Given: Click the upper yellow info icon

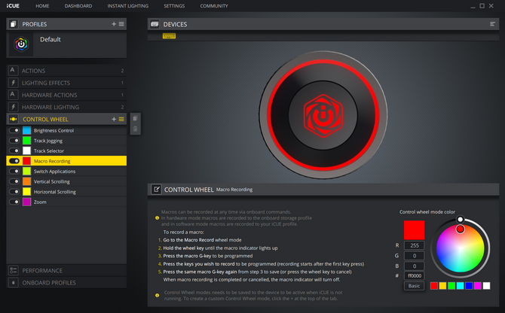Looking at the screenshot, I should point(158,218).
